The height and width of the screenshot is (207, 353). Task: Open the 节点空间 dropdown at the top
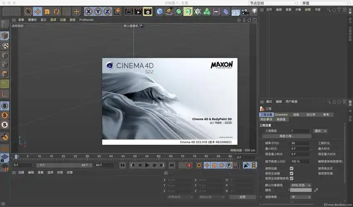pos(273,3)
